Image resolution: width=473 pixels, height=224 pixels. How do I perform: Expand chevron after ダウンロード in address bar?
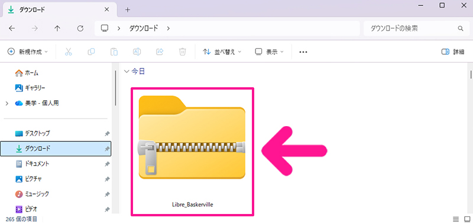[x=169, y=28]
